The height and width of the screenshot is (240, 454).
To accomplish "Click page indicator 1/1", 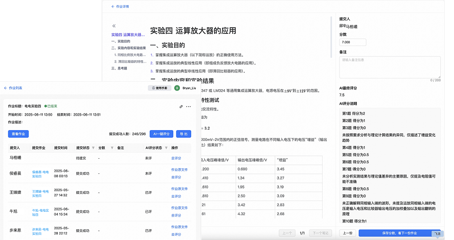I will [x=302, y=233].
